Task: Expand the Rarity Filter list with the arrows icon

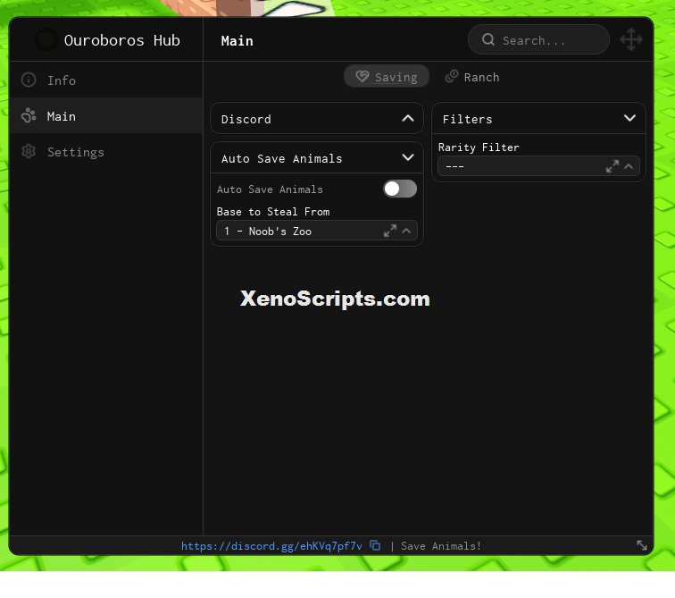Action: point(612,166)
